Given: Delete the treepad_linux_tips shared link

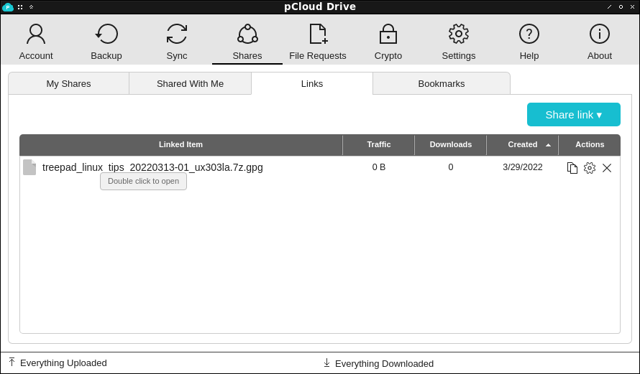Looking at the screenshot, I should point(607,168).
